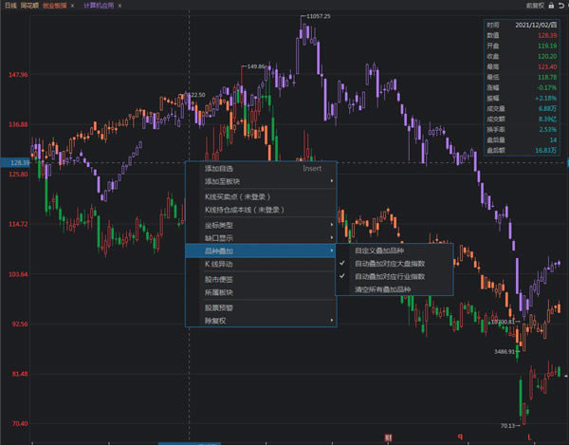This screenshot has width=569, height=445.
Task: Click 清空所有叠加品种 option
Action: (385, 288)
